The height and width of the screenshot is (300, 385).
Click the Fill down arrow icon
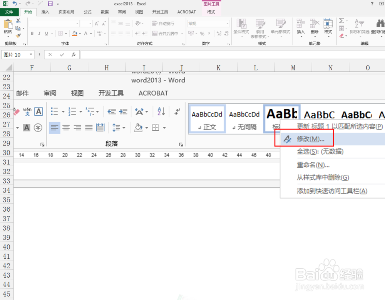point(341,29)
